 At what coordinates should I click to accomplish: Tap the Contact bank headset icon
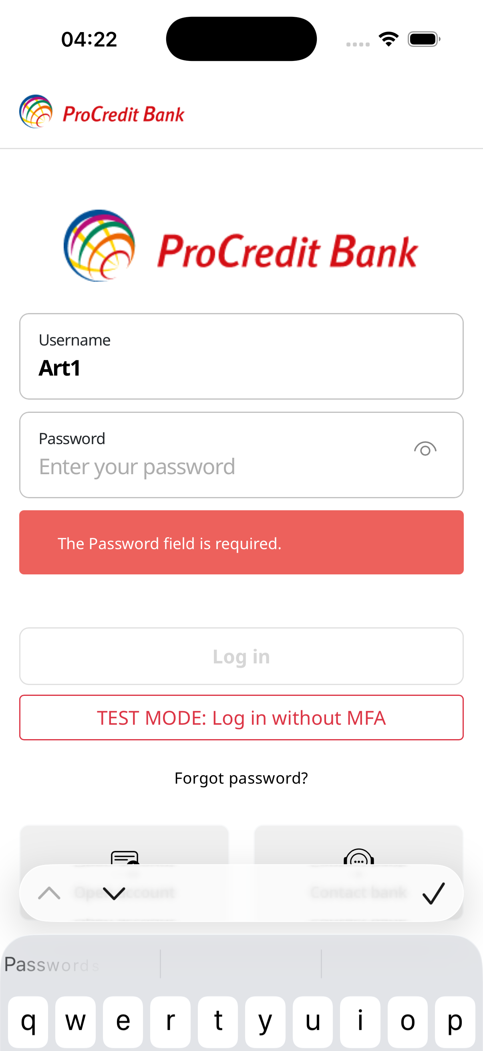(x=359, y=857)
